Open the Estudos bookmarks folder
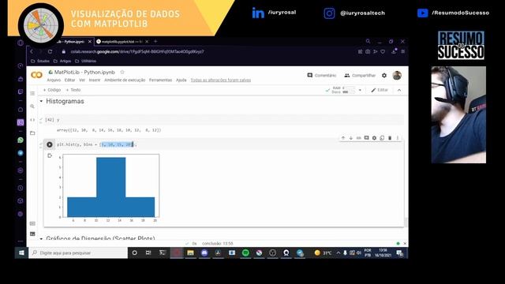 click(40, 61)
